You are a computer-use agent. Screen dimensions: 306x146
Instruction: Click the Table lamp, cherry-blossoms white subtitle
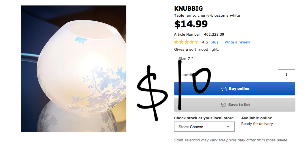(x=207, y=16)
